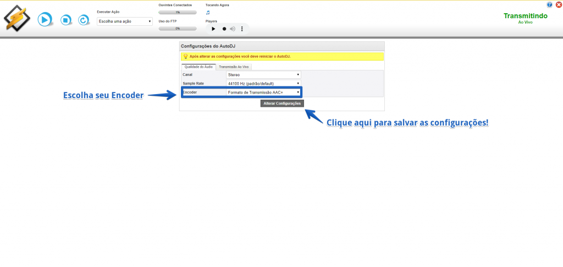Expand the Canal Stereo dropdown
Image resolution: width=563 pixels, height=267 pixels.
click(264, 74)
